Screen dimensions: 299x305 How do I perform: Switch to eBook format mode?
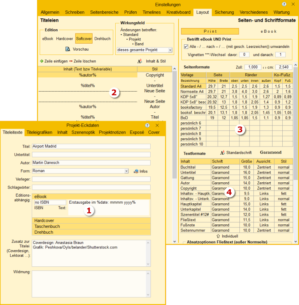[x=269, y=31]
